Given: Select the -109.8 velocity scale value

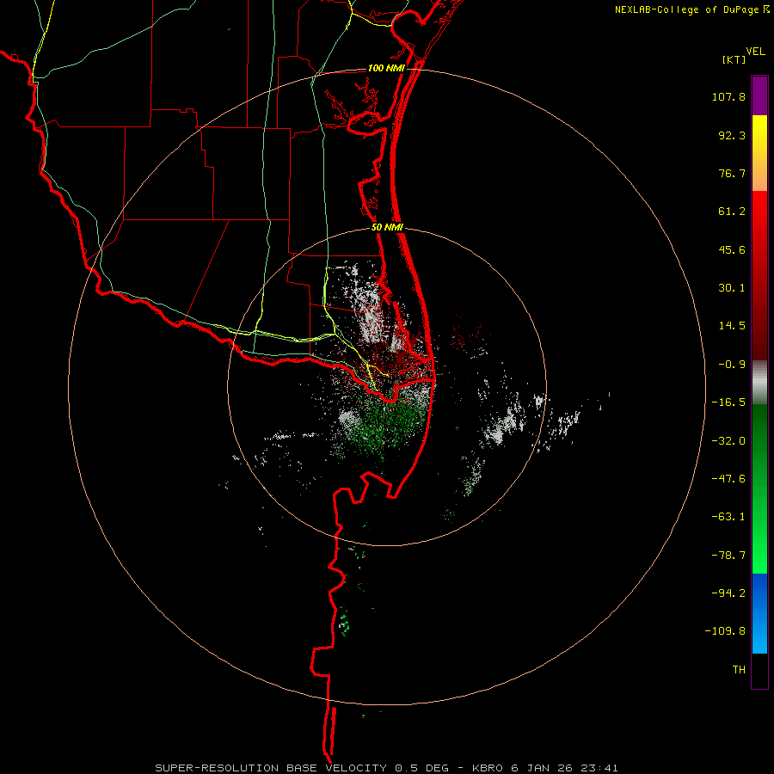Looking at the screenshot, I should 725,631.
